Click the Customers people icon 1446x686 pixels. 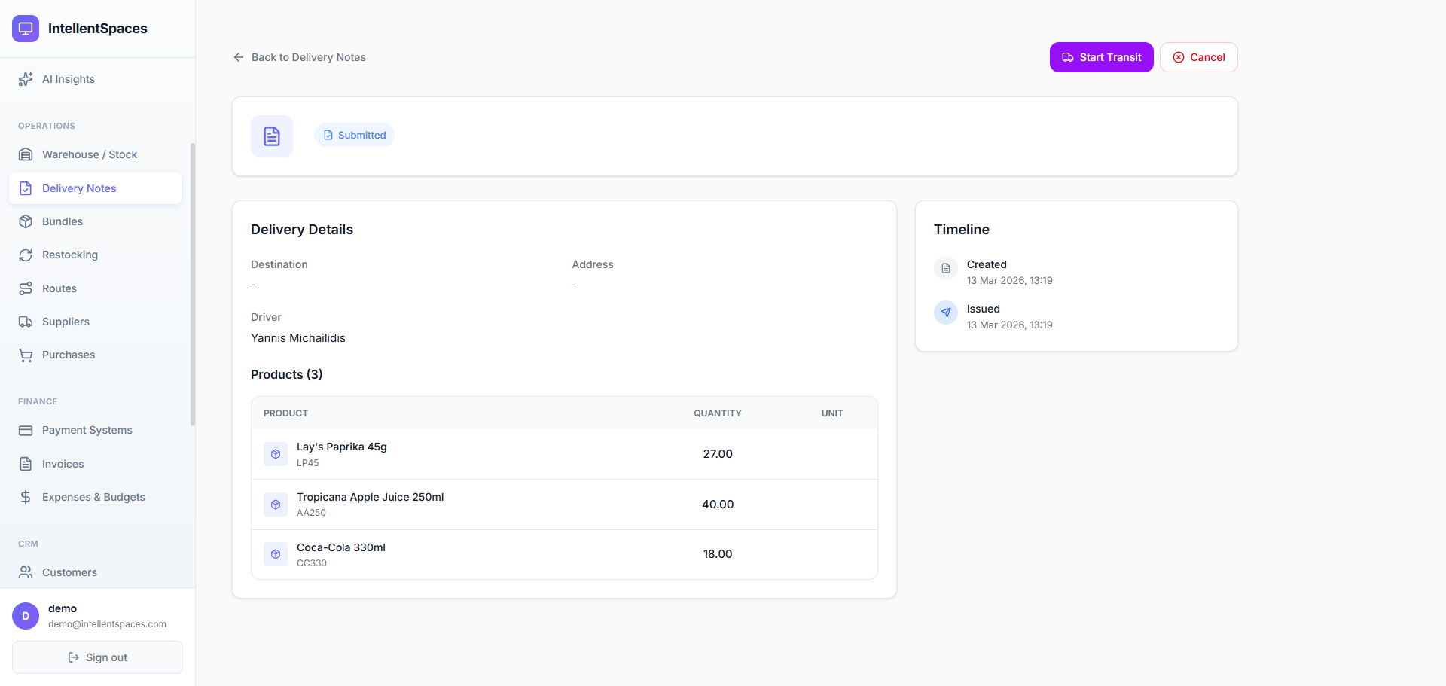(26, 572)
